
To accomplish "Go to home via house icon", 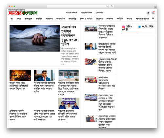I will click(x=11, y=19).
